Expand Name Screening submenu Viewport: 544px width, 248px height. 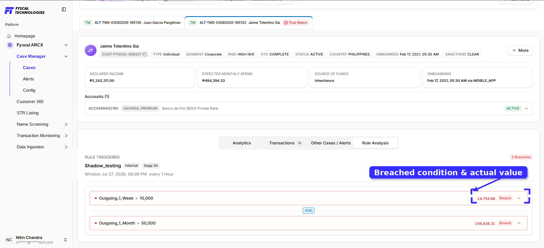(x=66, y=124)
